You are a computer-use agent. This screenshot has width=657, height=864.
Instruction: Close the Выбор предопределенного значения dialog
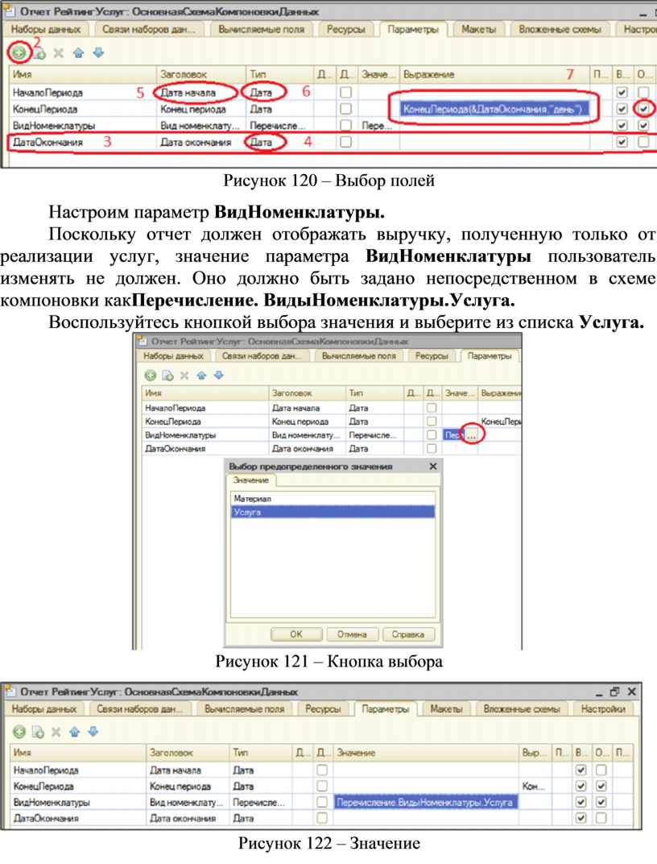pyautogui.click(x=433, y=466)
